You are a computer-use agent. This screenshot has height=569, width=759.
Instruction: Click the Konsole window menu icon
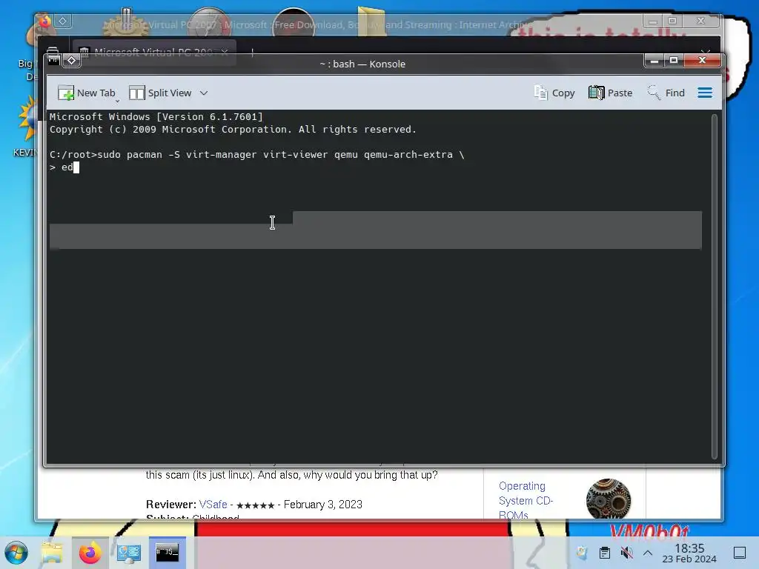click(53, 60)
